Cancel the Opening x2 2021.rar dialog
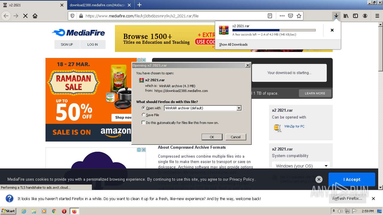The height and width of the screenshot is (215, 383). 235,137
